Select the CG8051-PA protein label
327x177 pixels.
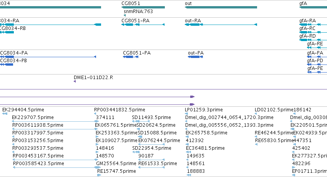137,53
